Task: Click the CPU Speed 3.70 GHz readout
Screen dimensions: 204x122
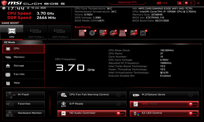Action: click(x=45, y=13)
